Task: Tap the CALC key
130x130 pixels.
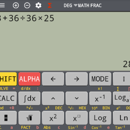Action: (8, 98)
